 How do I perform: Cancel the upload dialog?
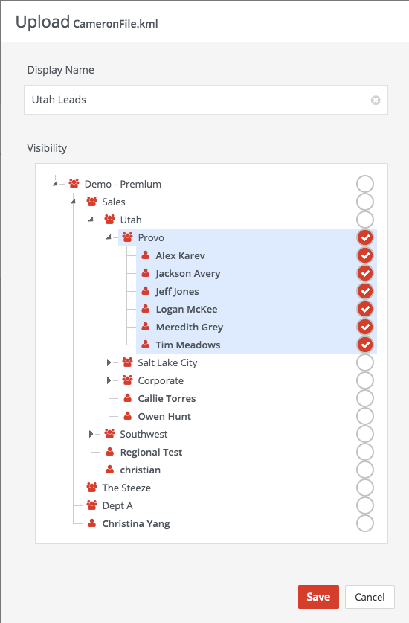click(370, 597)
